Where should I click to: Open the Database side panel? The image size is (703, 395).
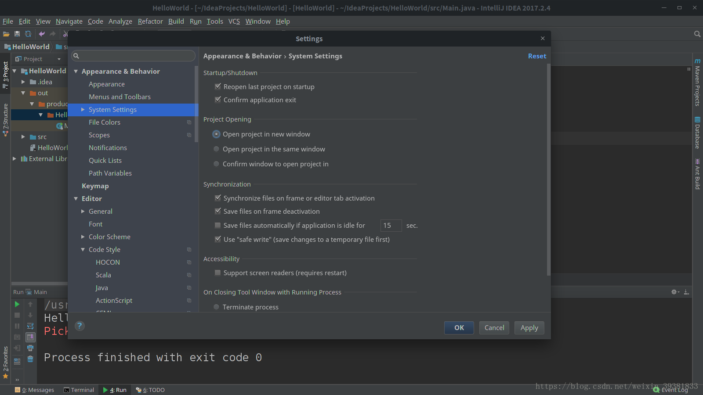click(697, 133)
